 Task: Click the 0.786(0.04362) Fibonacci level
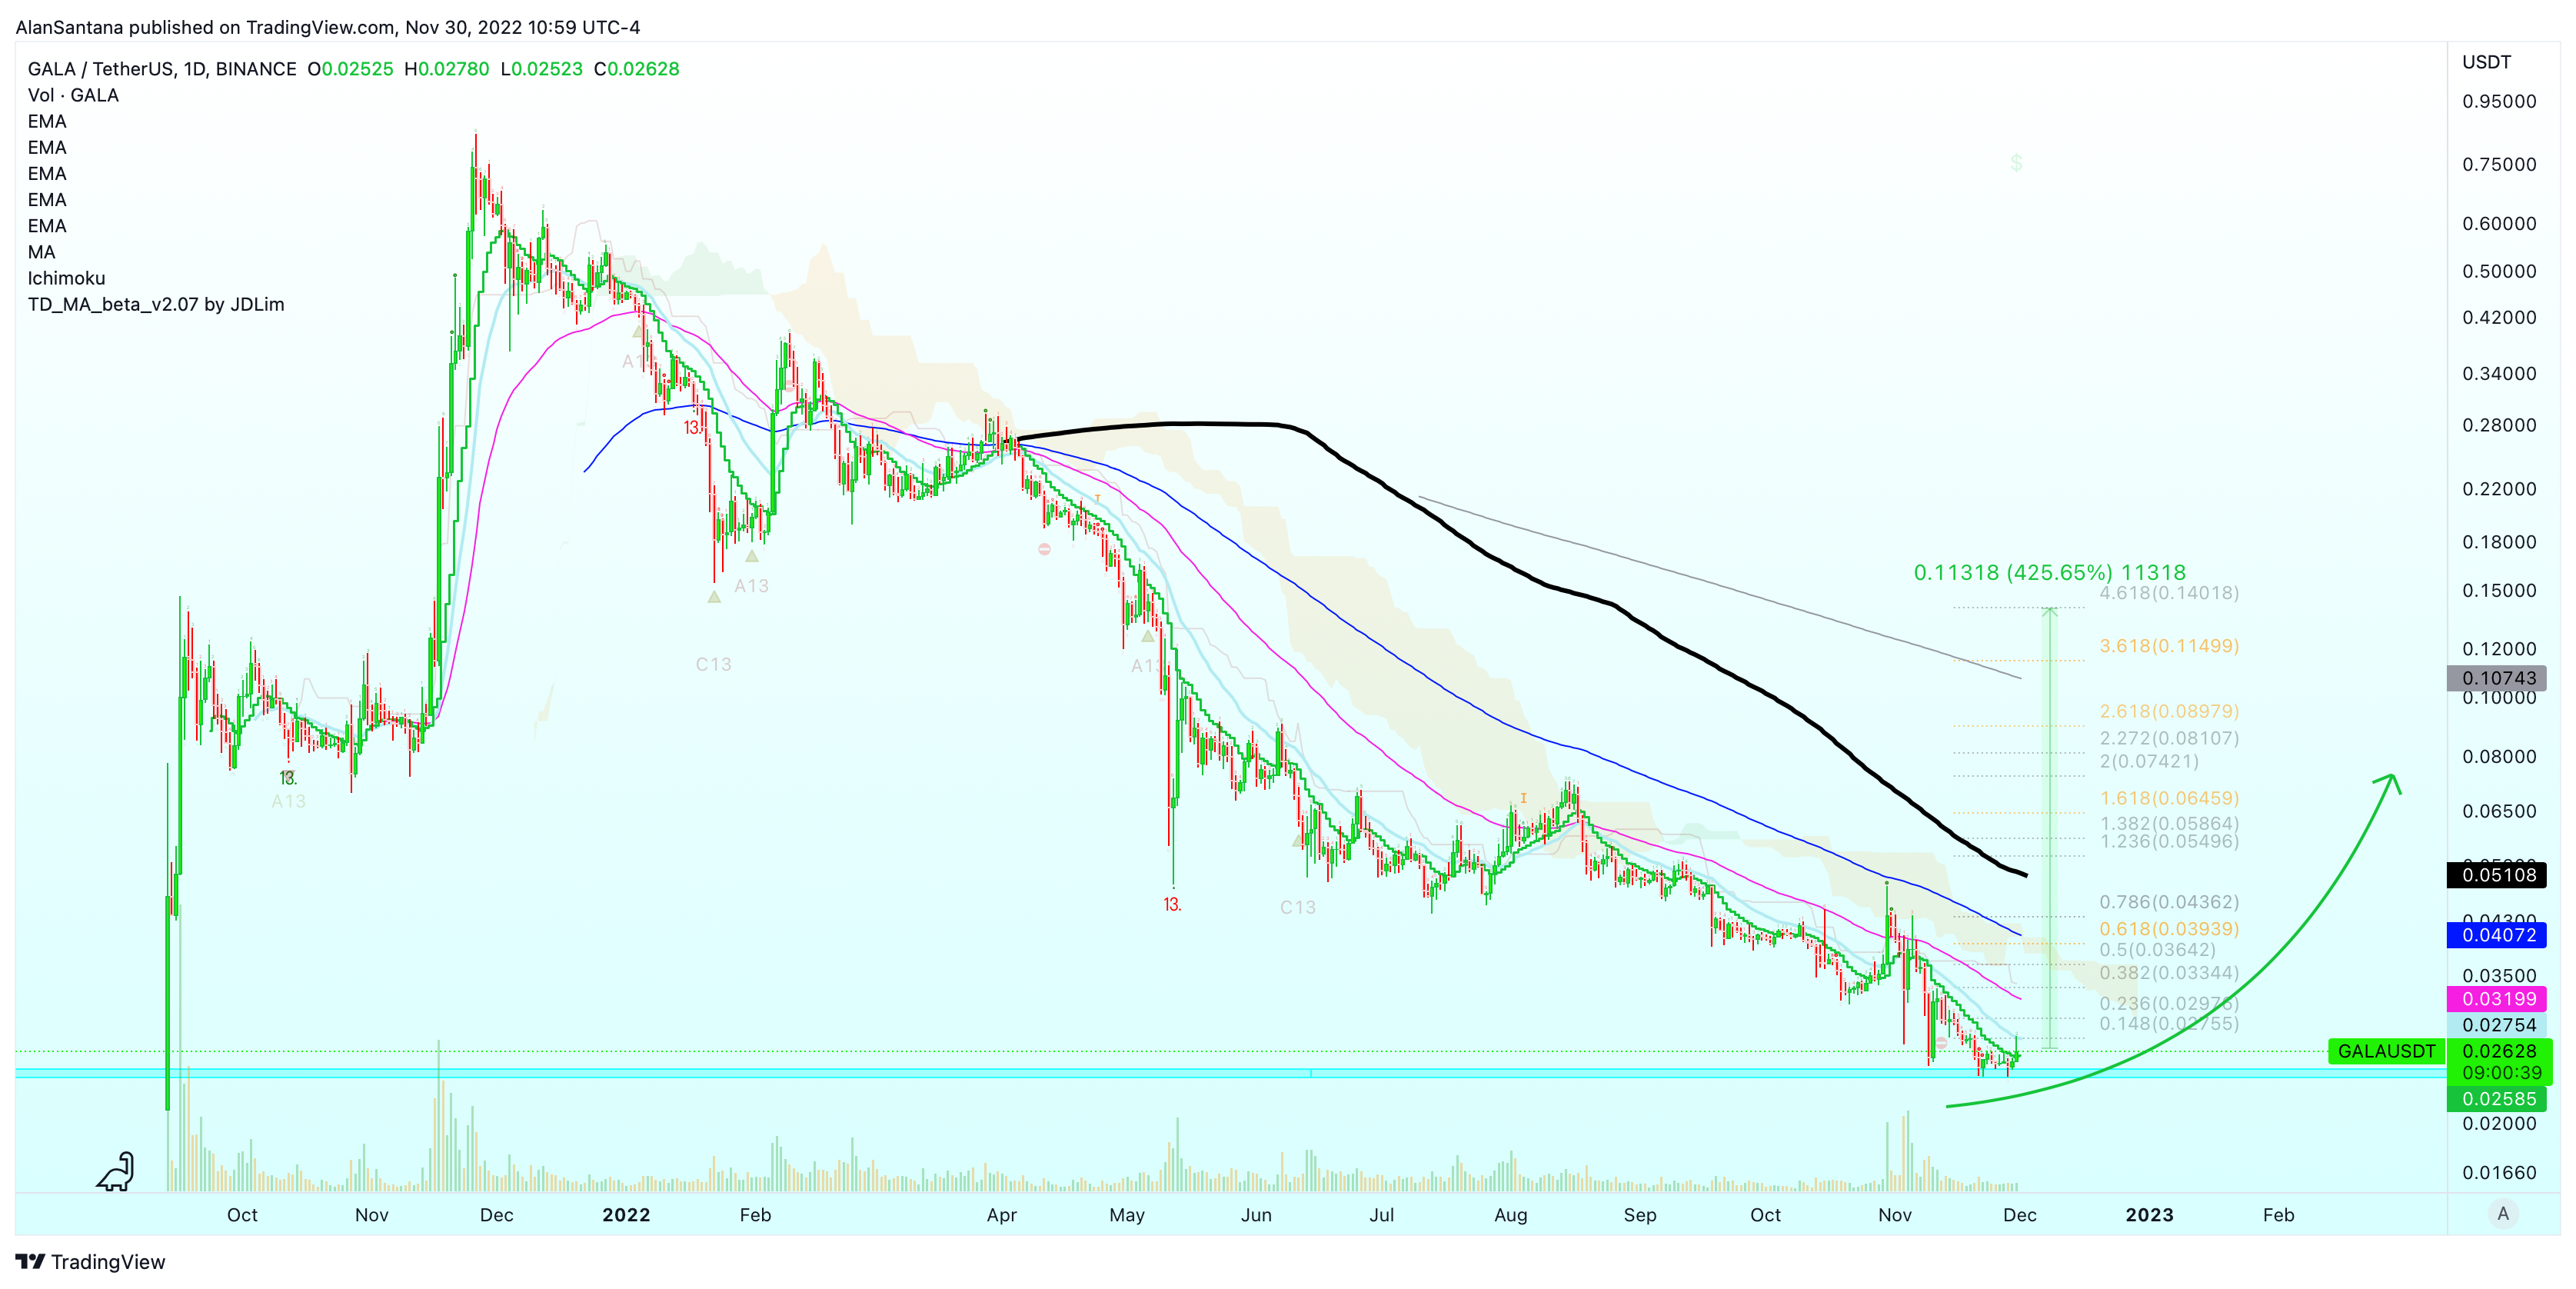pyautogui.click(x=2169, y=902)
